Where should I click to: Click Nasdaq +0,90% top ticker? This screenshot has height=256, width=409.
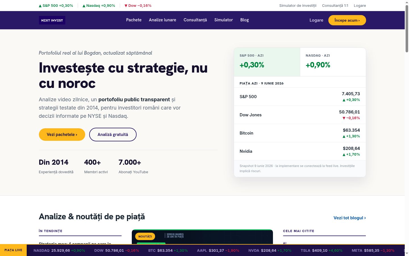click(x=99, y=5)
